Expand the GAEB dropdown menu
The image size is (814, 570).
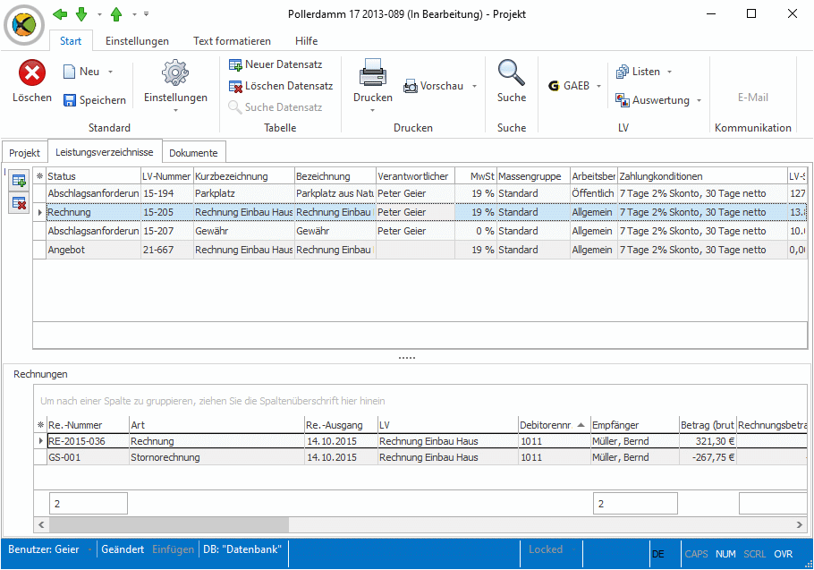[x=598, y=86]
